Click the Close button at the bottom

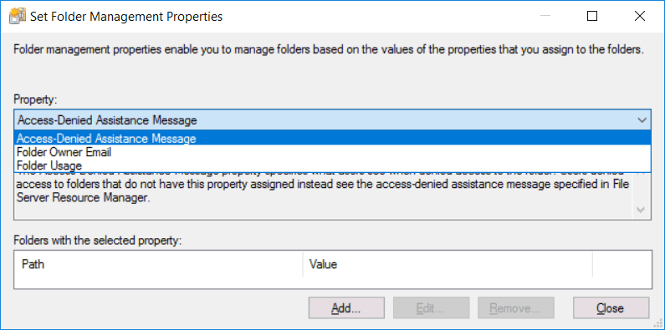click(611, 308)
